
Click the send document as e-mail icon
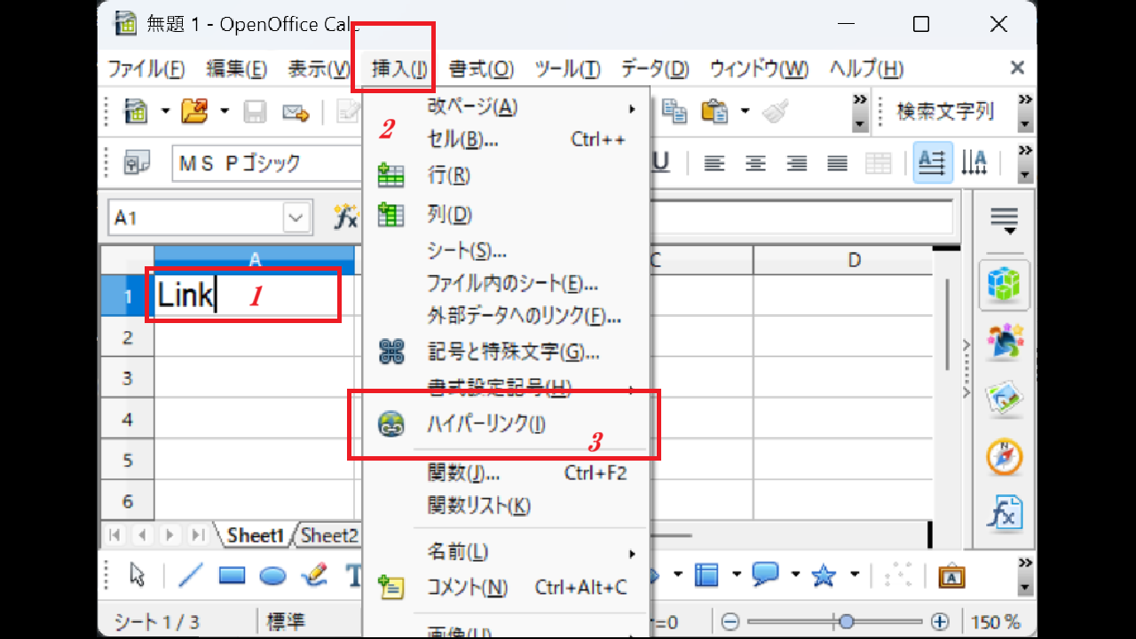pyautogui.click(x=296, y=112)
